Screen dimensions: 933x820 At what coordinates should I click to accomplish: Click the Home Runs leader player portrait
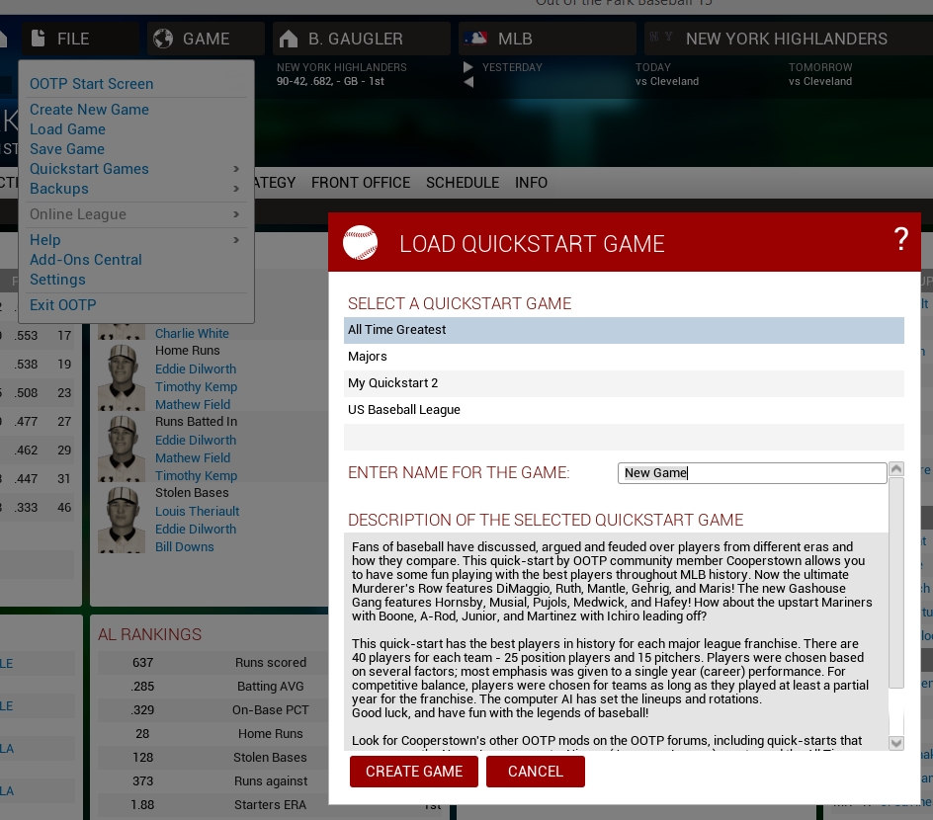(x=122, y=377)
